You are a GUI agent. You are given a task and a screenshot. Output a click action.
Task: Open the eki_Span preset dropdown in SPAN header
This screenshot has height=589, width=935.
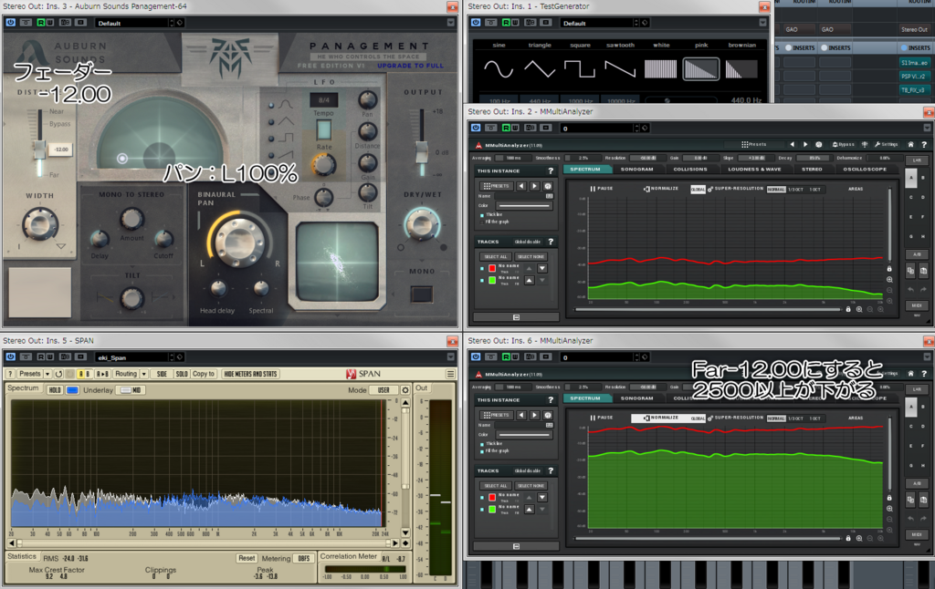pyautogui.click(x=171, y=356)
